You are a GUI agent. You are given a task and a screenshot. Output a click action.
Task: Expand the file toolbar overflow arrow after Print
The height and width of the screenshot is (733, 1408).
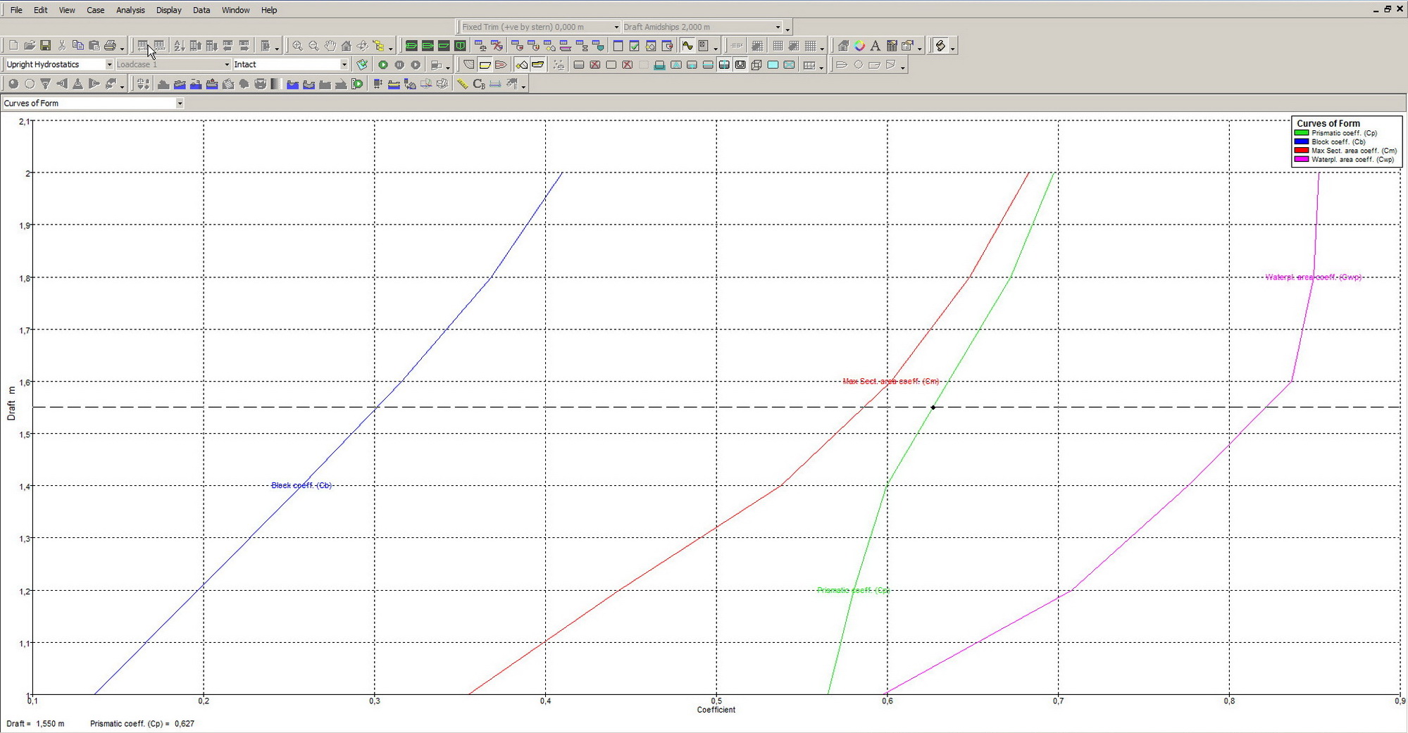(x=122, y=49)
